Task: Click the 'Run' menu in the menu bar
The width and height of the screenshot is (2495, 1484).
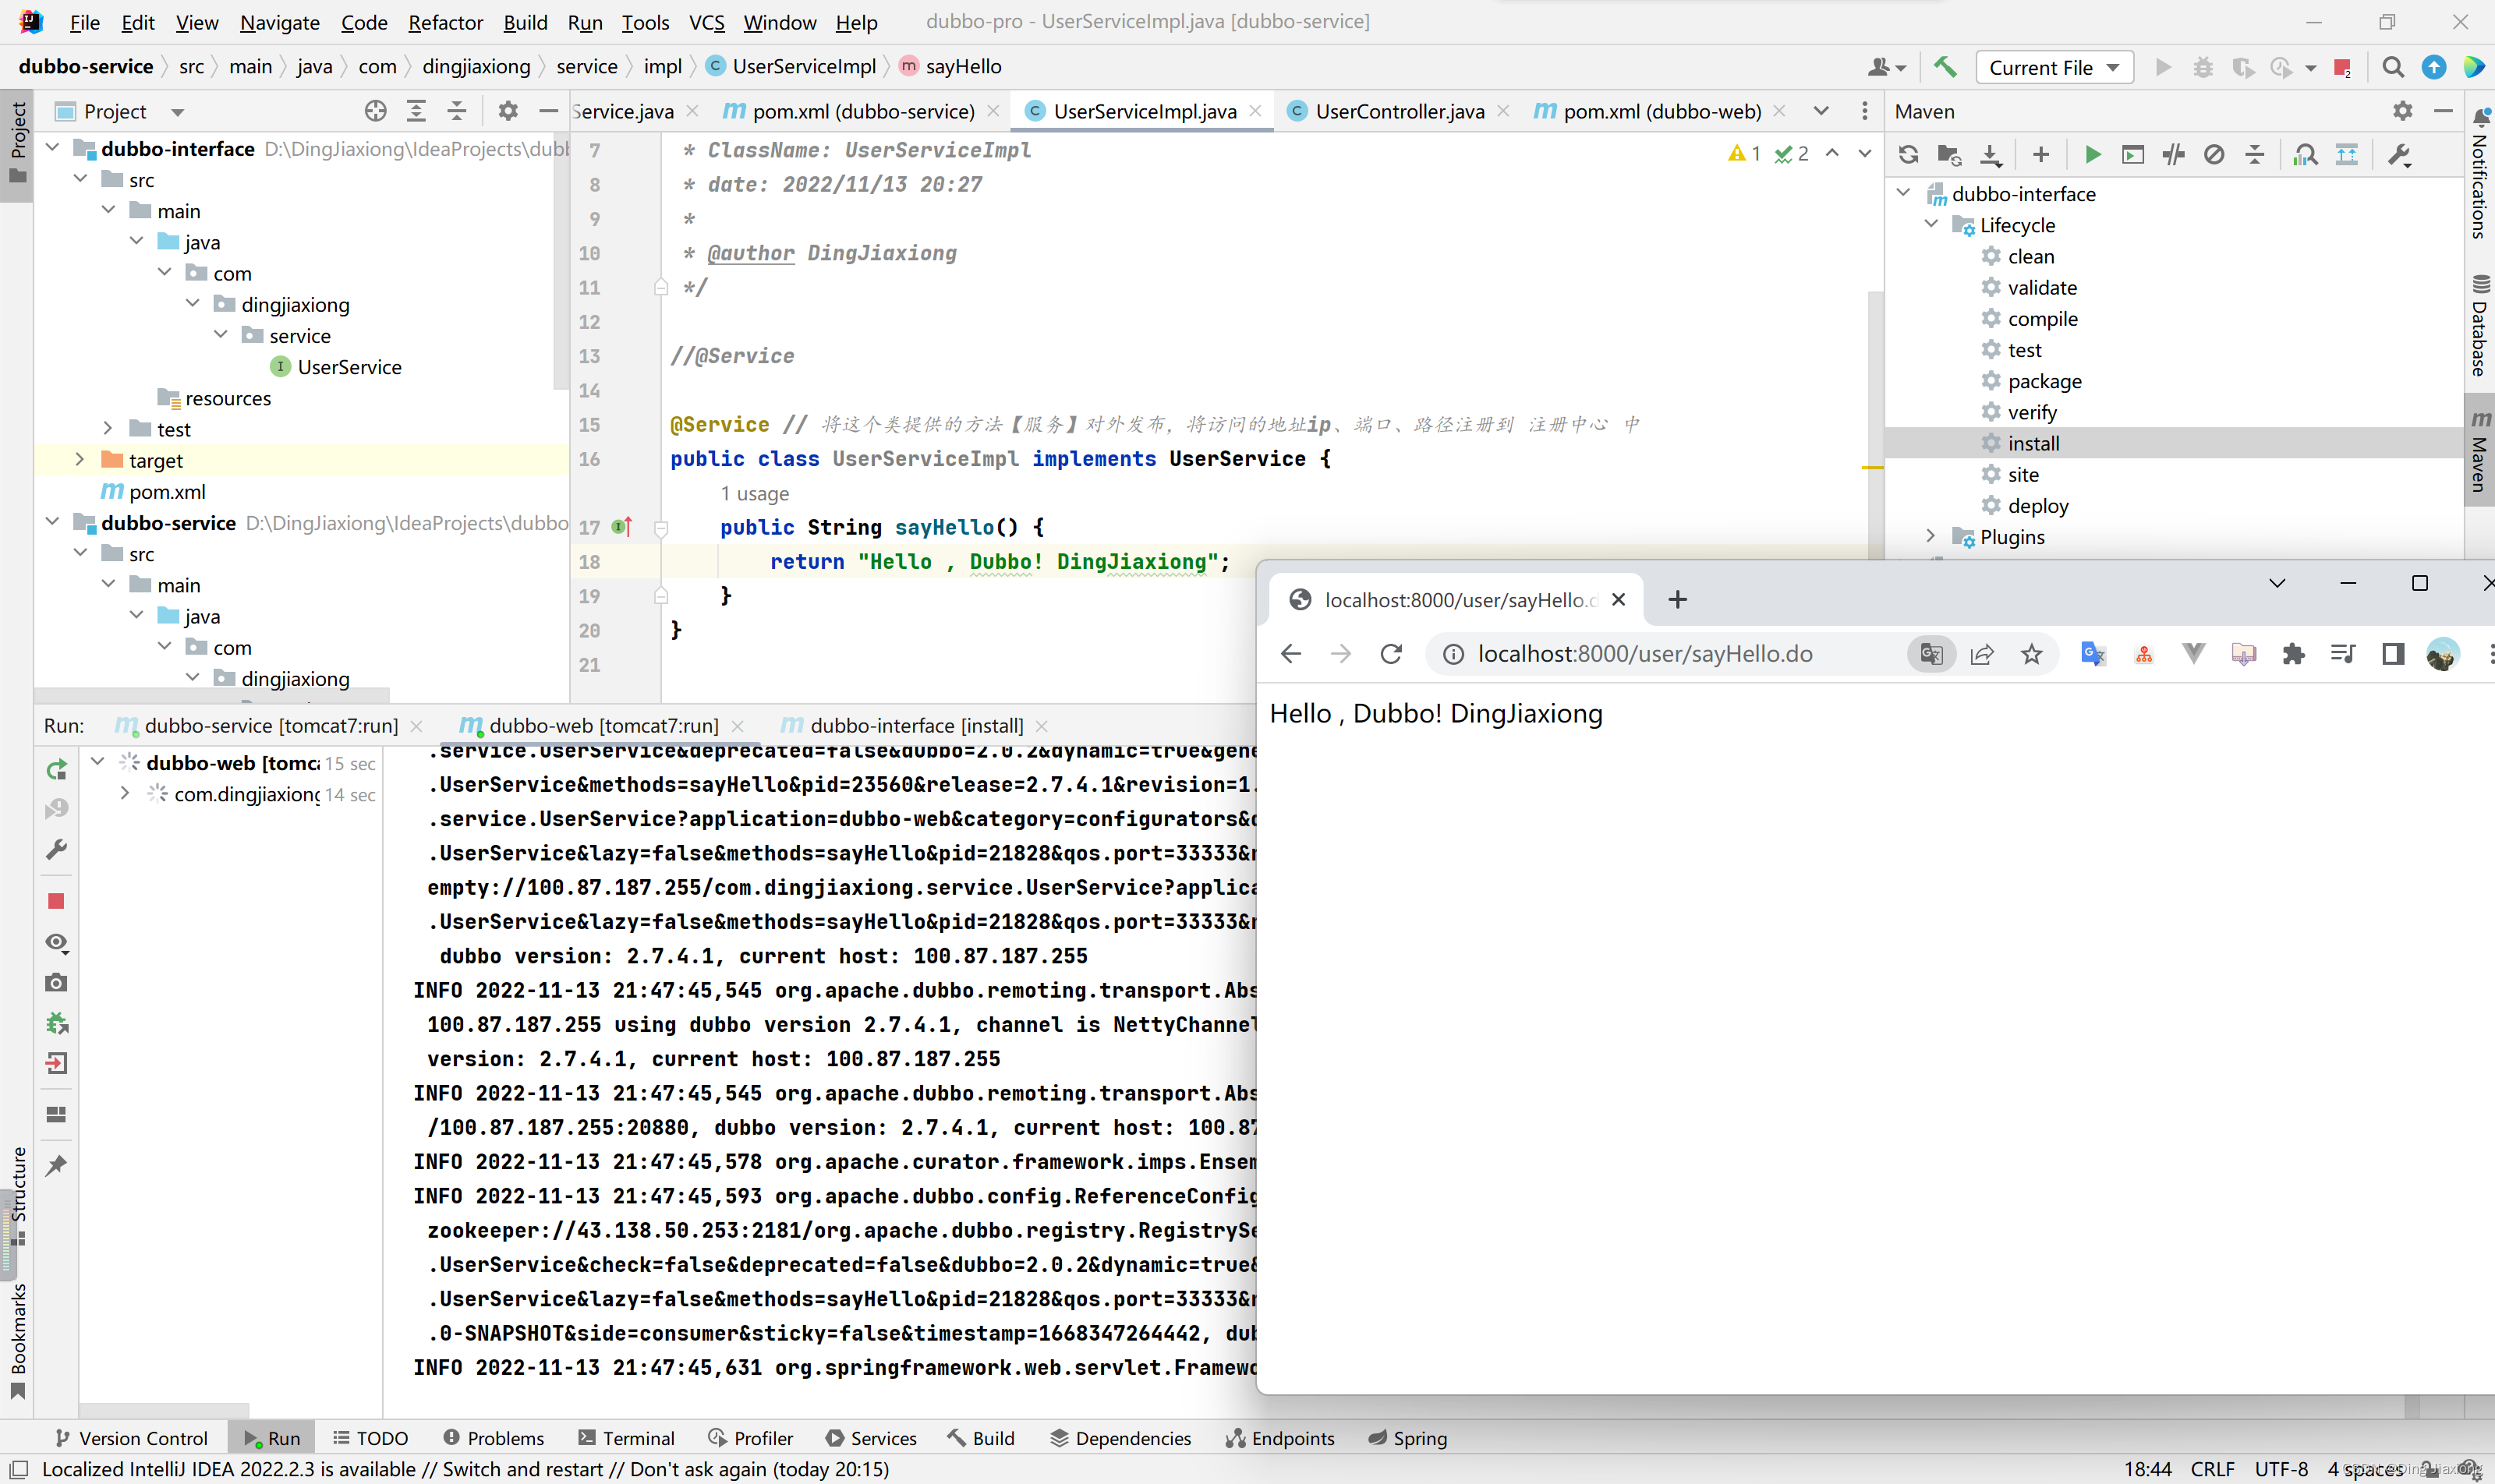Action: [x=582, y=21]
